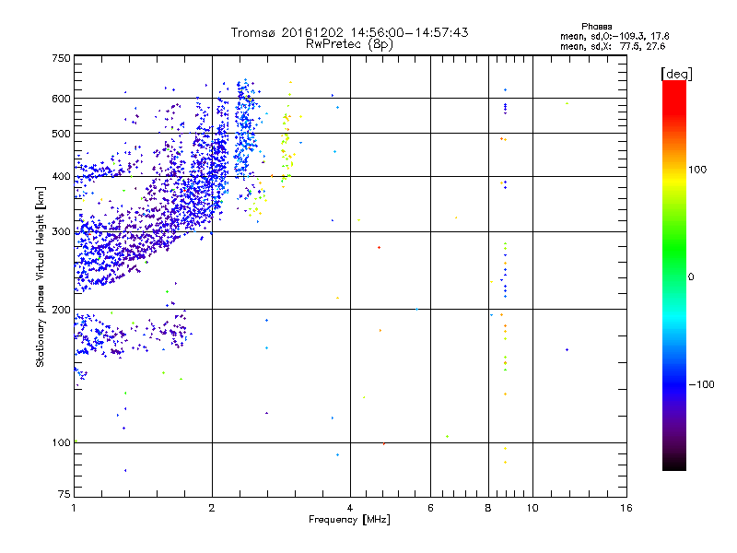737x553 pixels.
Task: Click the x-axis tick label "16"
Action: click(626, 508)
